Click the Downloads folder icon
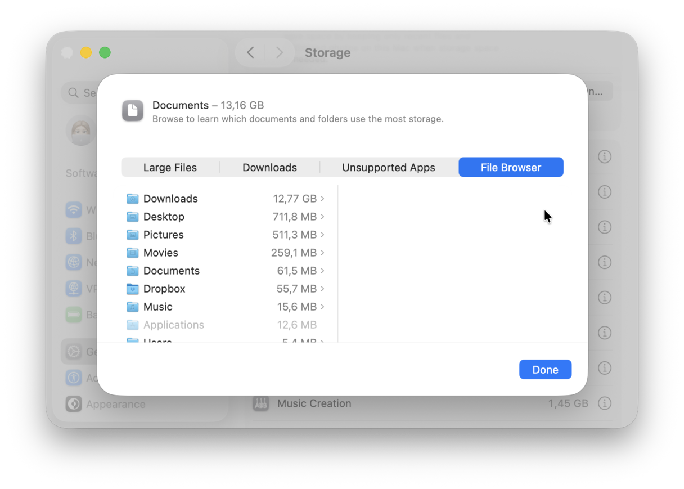This screenshot has height=489, width=684. (133, 198)
